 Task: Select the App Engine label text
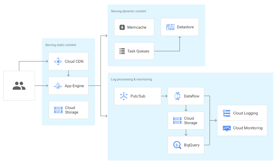coord(74,86)
